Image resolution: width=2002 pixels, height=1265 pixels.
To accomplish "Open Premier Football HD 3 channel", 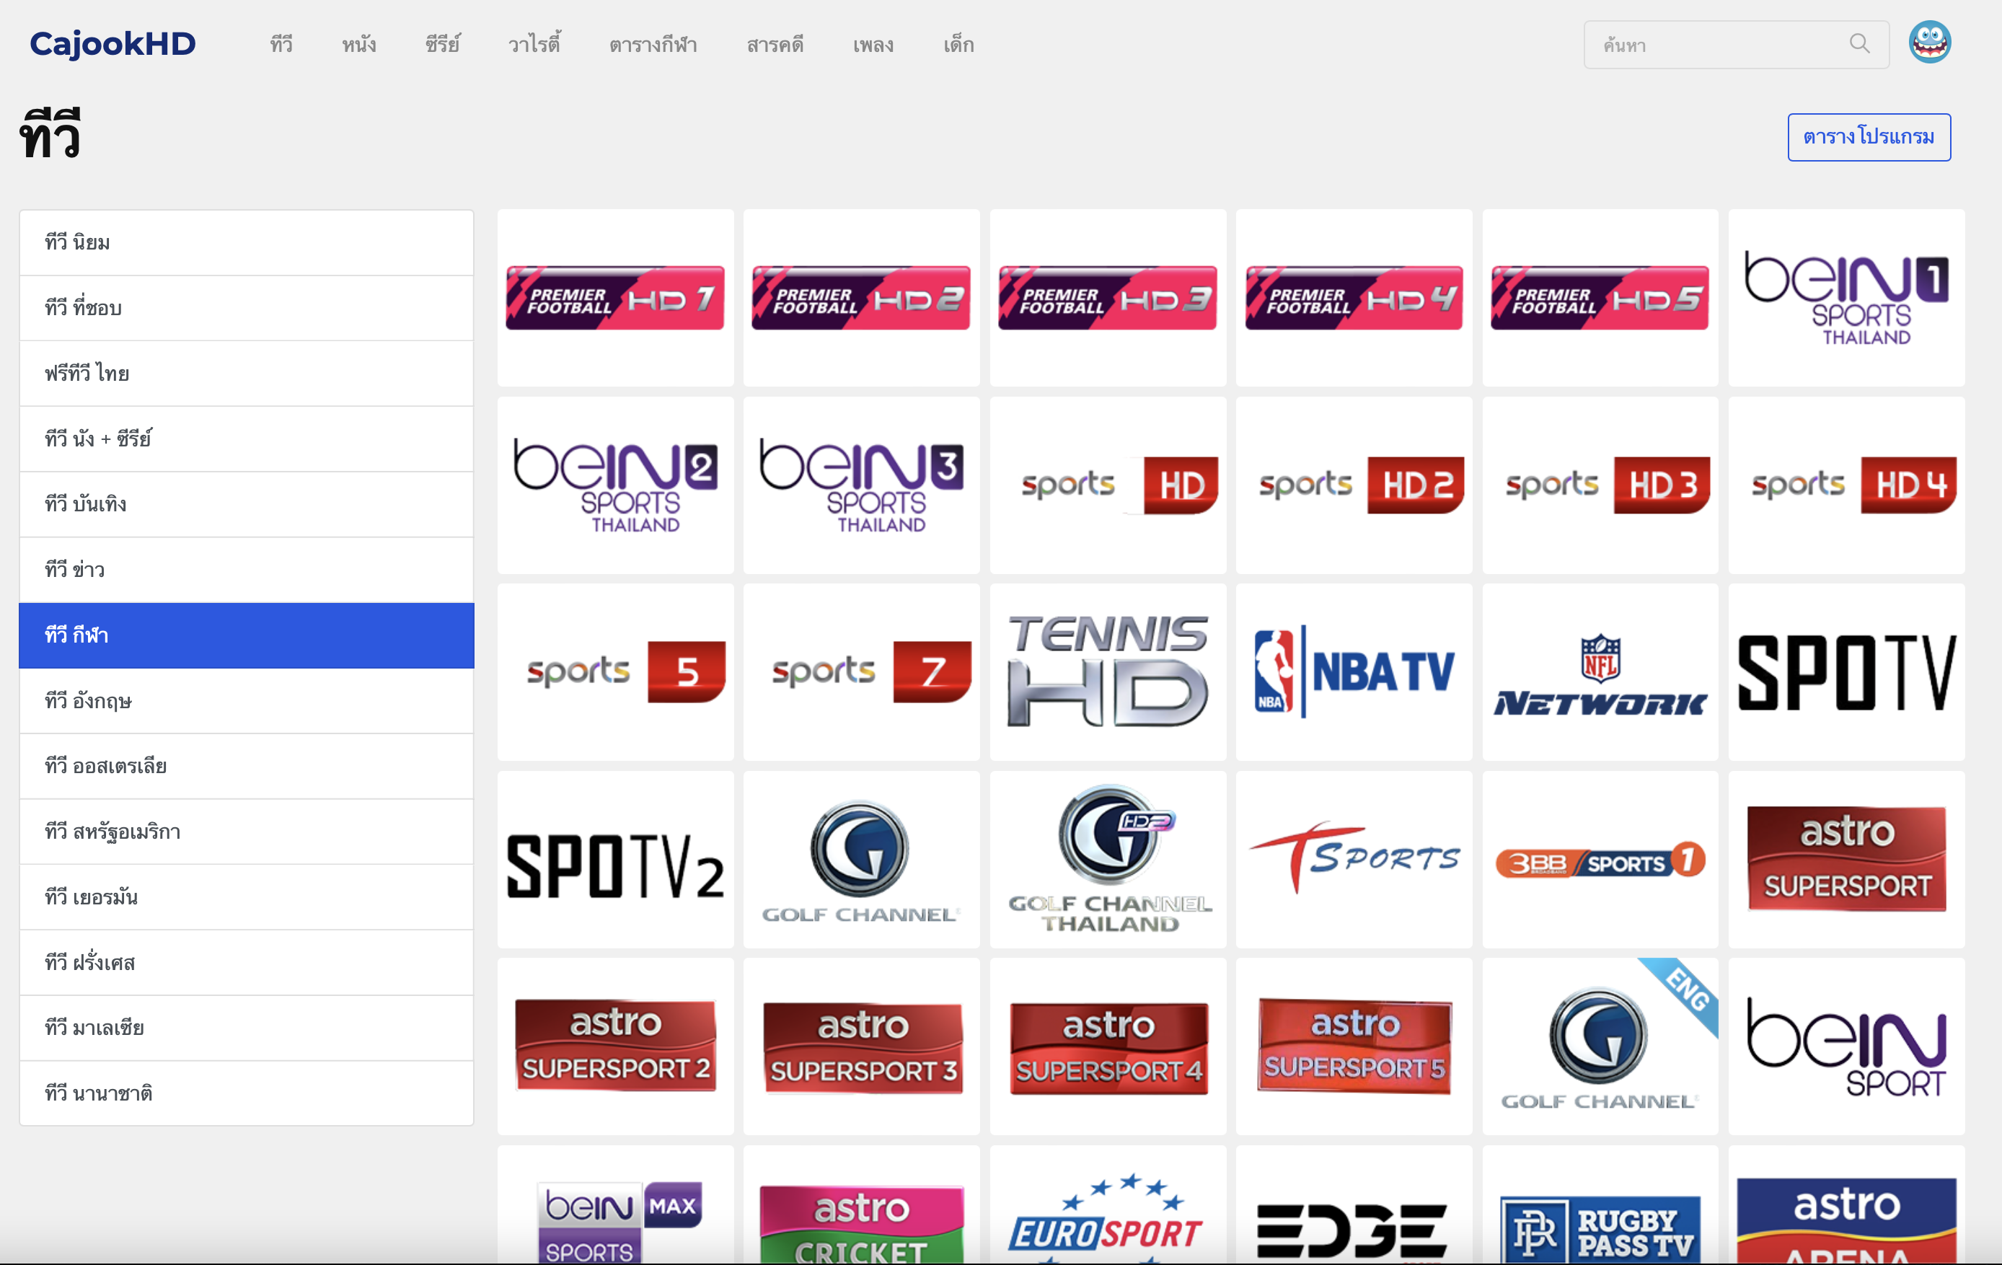I will [1108, 298].
